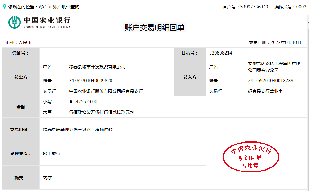Click the location pin icon in the breadcrumb
Viewport: 309px width, 191px height.
[x=4, y=7]
